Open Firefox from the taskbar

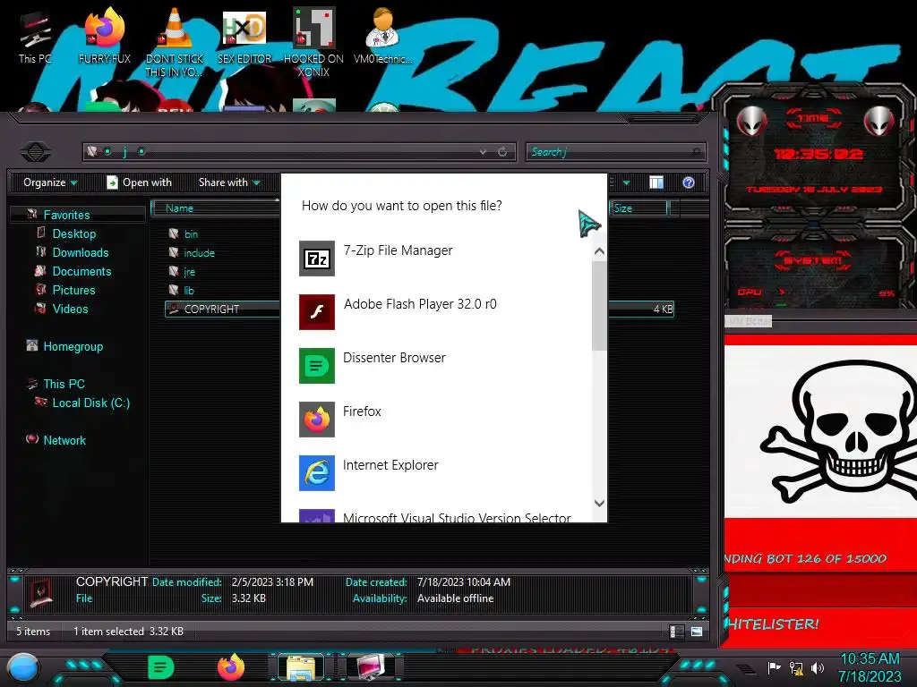(231, 667)
